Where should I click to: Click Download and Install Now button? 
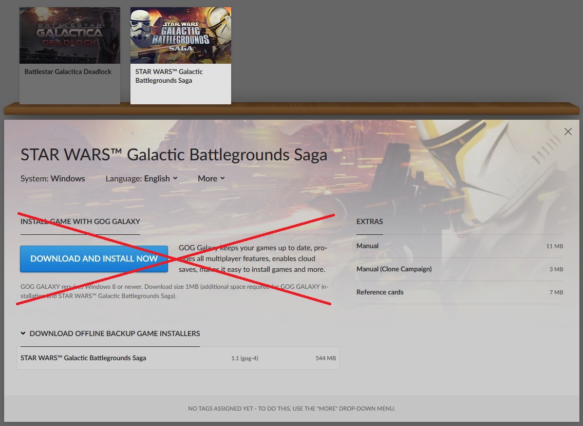94,258
